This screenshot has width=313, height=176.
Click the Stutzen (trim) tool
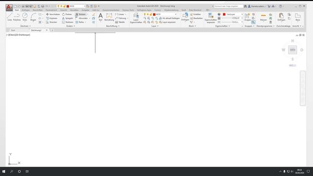[80, 14]
